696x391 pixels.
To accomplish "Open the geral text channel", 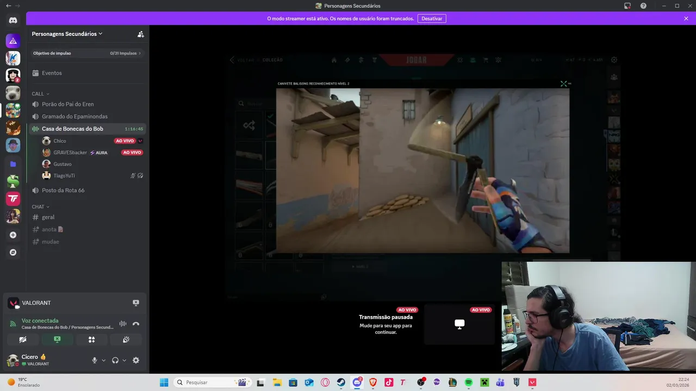I will pos(88,217).
